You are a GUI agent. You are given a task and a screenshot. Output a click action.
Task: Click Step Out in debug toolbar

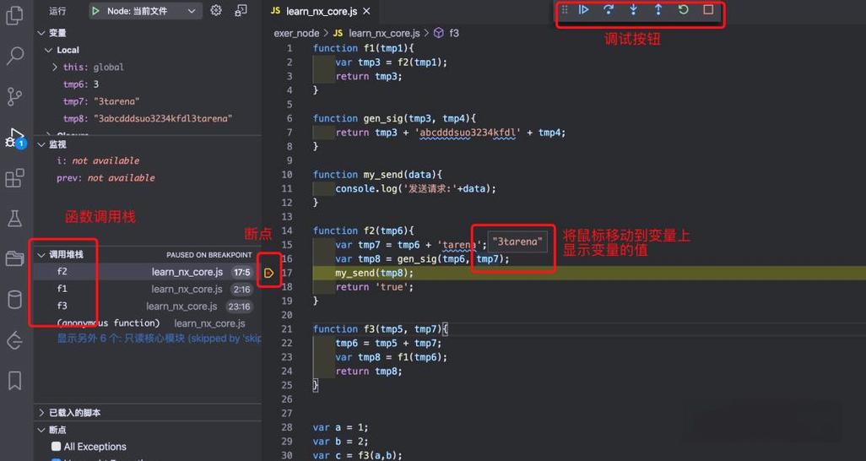pos(658,10)
